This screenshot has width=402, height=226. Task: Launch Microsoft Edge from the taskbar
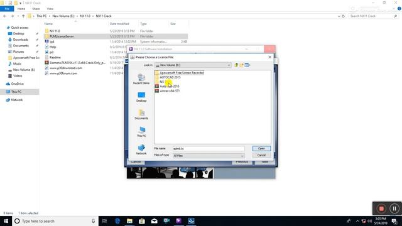117,221
